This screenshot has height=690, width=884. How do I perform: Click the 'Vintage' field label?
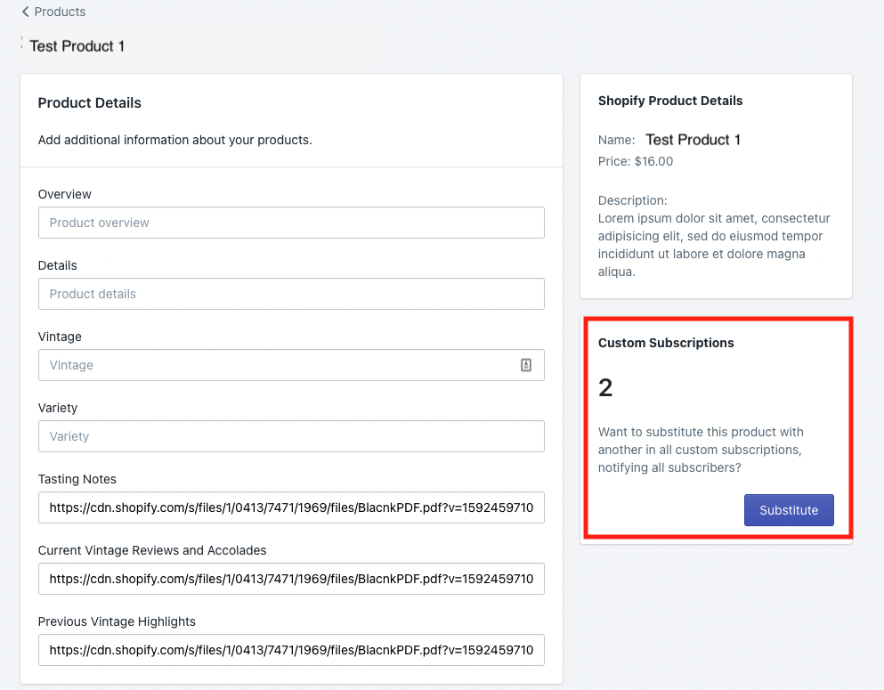[x=60, y=337]
